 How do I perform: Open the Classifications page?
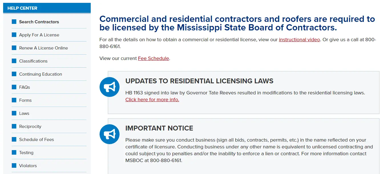point(33,61)
